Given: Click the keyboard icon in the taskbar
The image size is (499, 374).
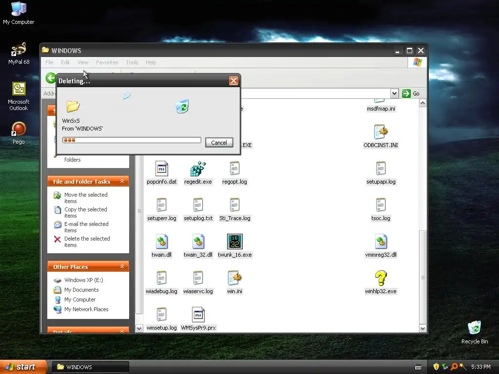Looking at the screenshot, I should [418, 367].
